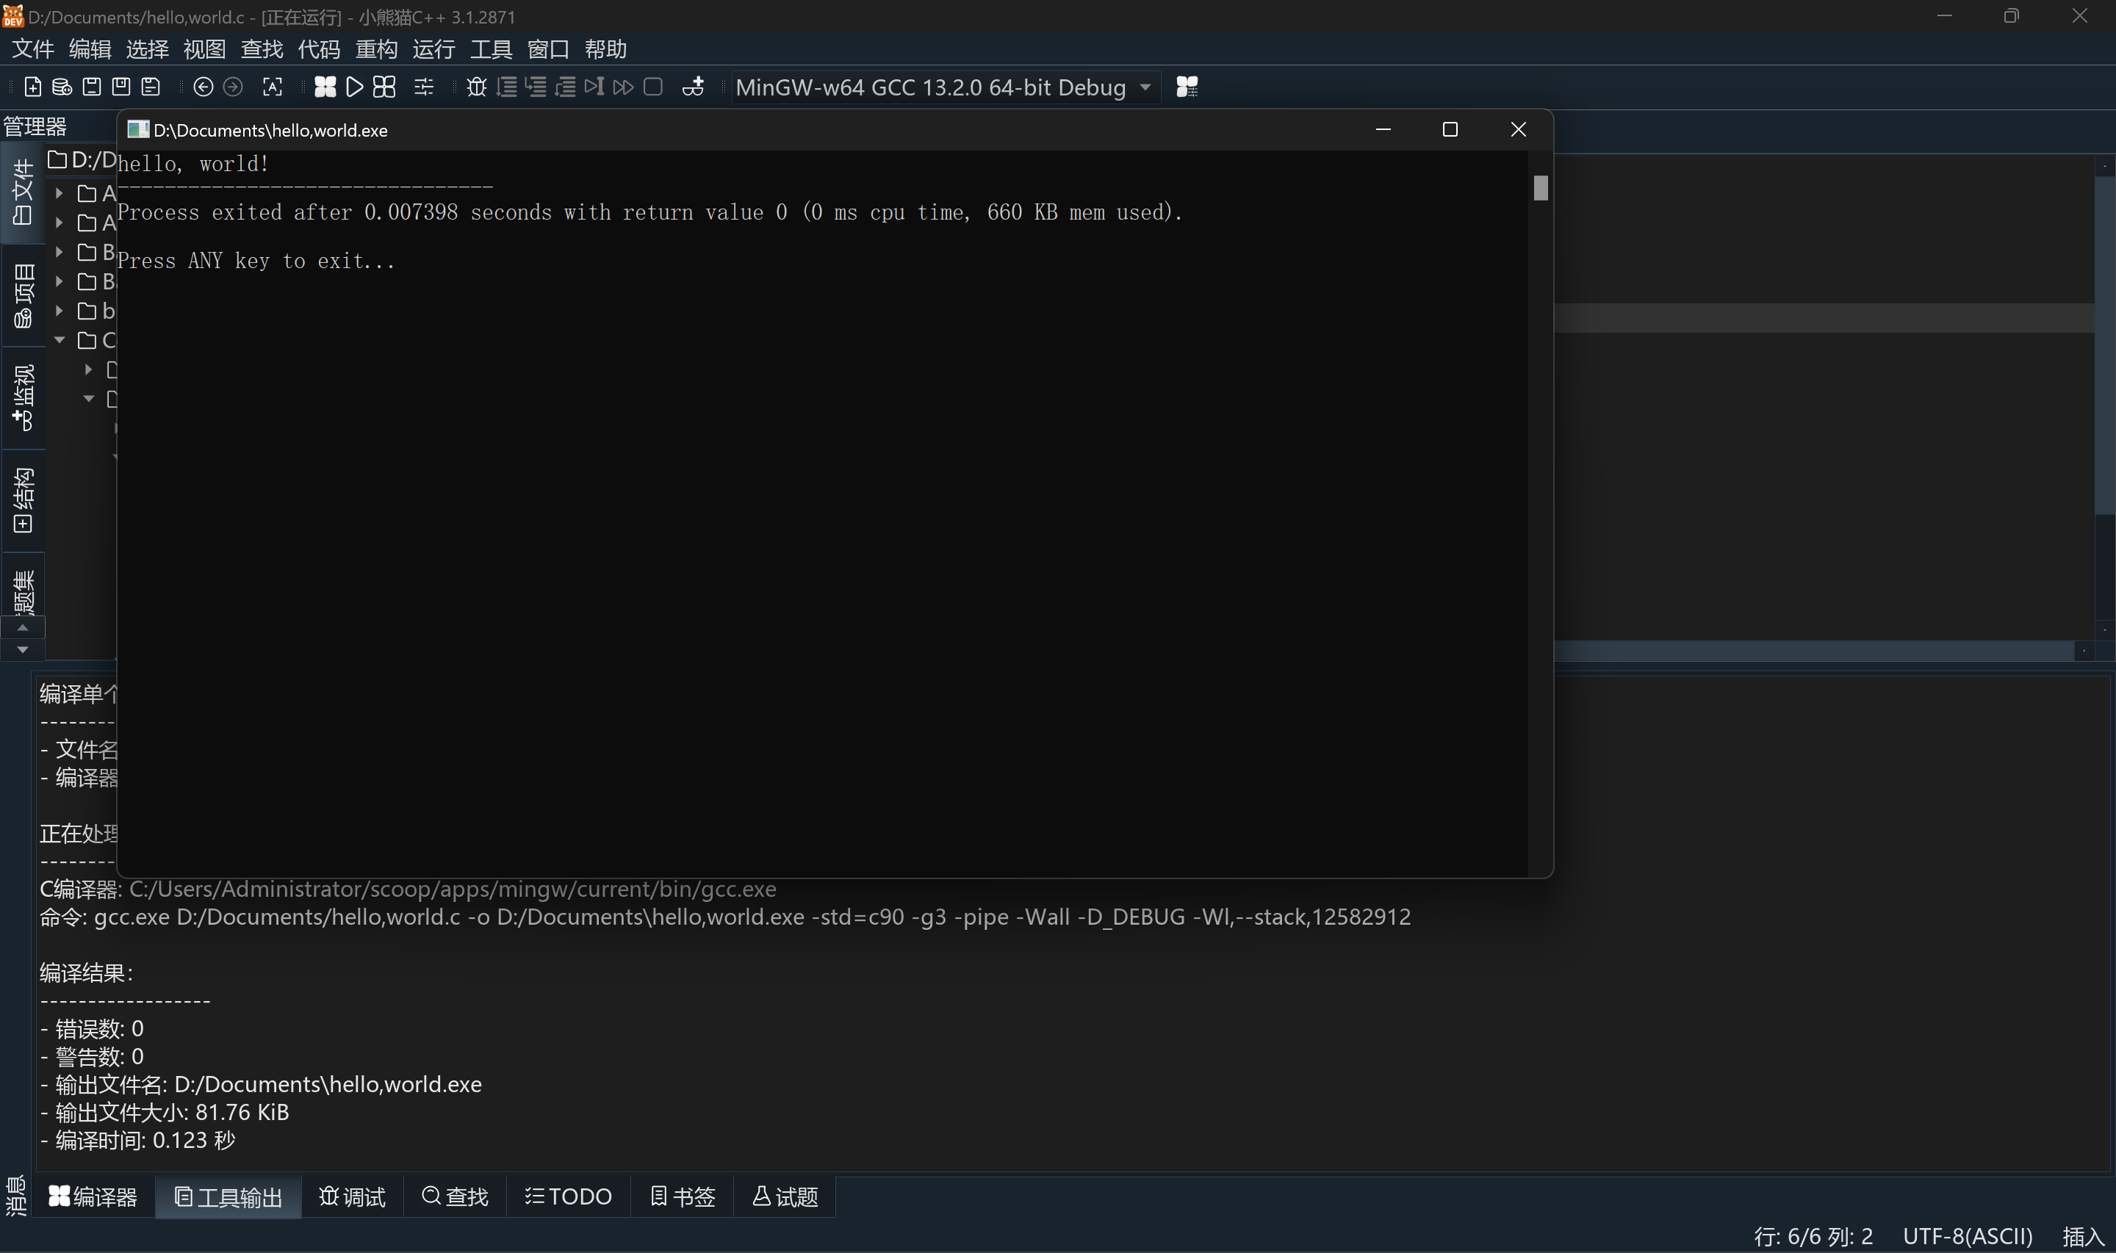
Task: Open the 调试 bottom tab
Action: coord(352,1196)
